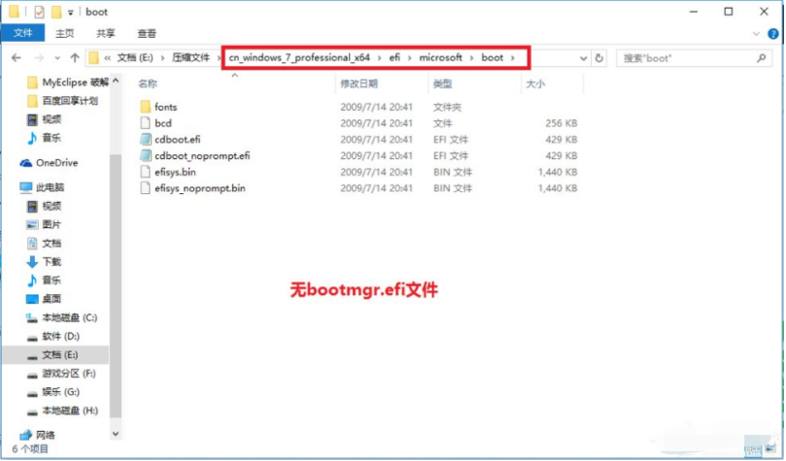The width and height of the screenshot is (786, 461).
Task: Click the back navigation arrow
Action: coord(17,57)
